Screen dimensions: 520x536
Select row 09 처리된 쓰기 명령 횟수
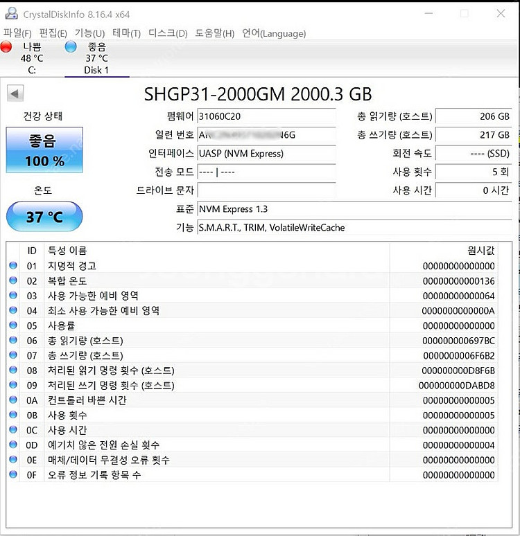pos(252,385)
